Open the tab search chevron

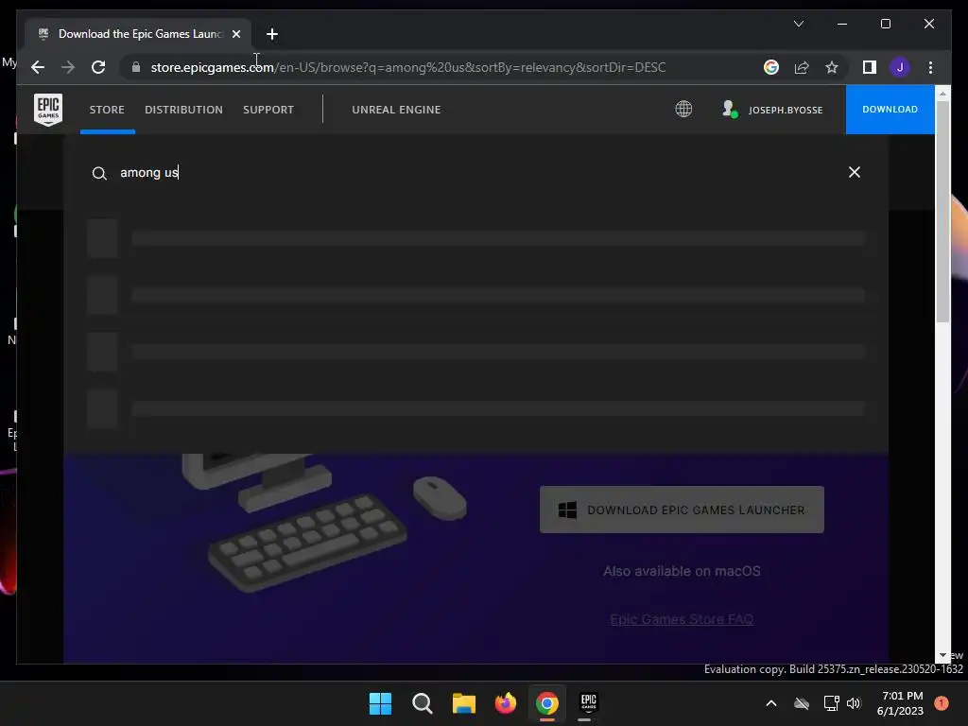pos(798,24)
